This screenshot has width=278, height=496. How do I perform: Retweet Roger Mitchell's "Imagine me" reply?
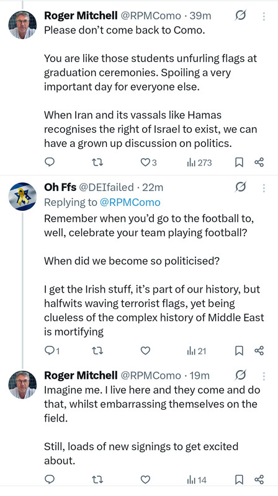[x=97, y=479]
